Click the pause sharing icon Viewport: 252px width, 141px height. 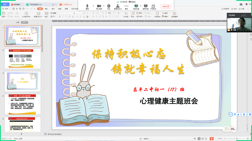(x=146, y=7)
